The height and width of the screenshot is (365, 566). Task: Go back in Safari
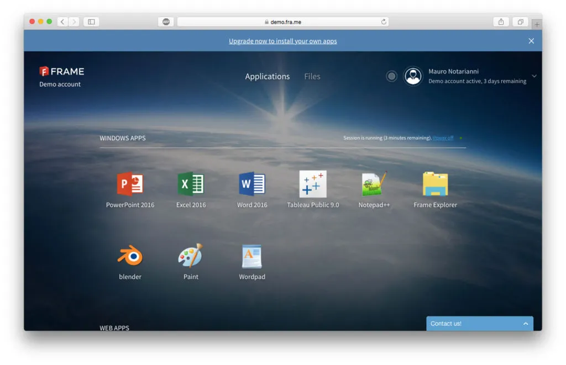pos(62,22)
